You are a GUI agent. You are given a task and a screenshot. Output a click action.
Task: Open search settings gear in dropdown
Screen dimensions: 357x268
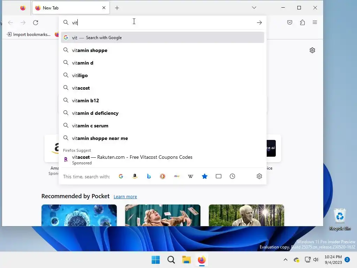[x=259, y=176]
